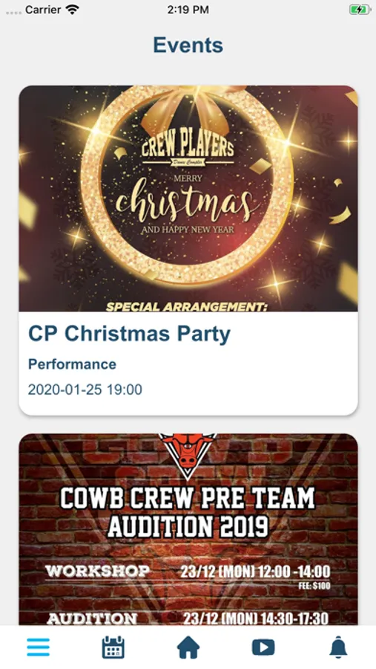The image size is (376, 669).
Task: Select the Performance category label
Action: pyautogui.click(x=72, y=364)
